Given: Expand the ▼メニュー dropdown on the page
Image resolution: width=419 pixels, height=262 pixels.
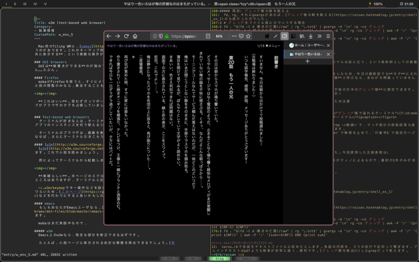Looking at the screenshot, I should click(x=273, y=46).
